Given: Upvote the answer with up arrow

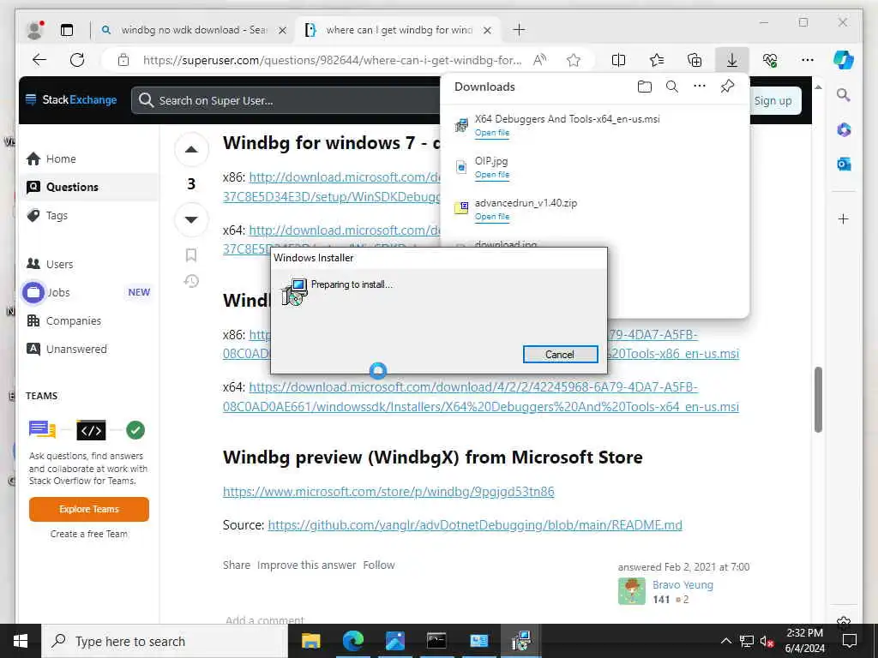Looking at the screenshot, I should tap(191, 149).
